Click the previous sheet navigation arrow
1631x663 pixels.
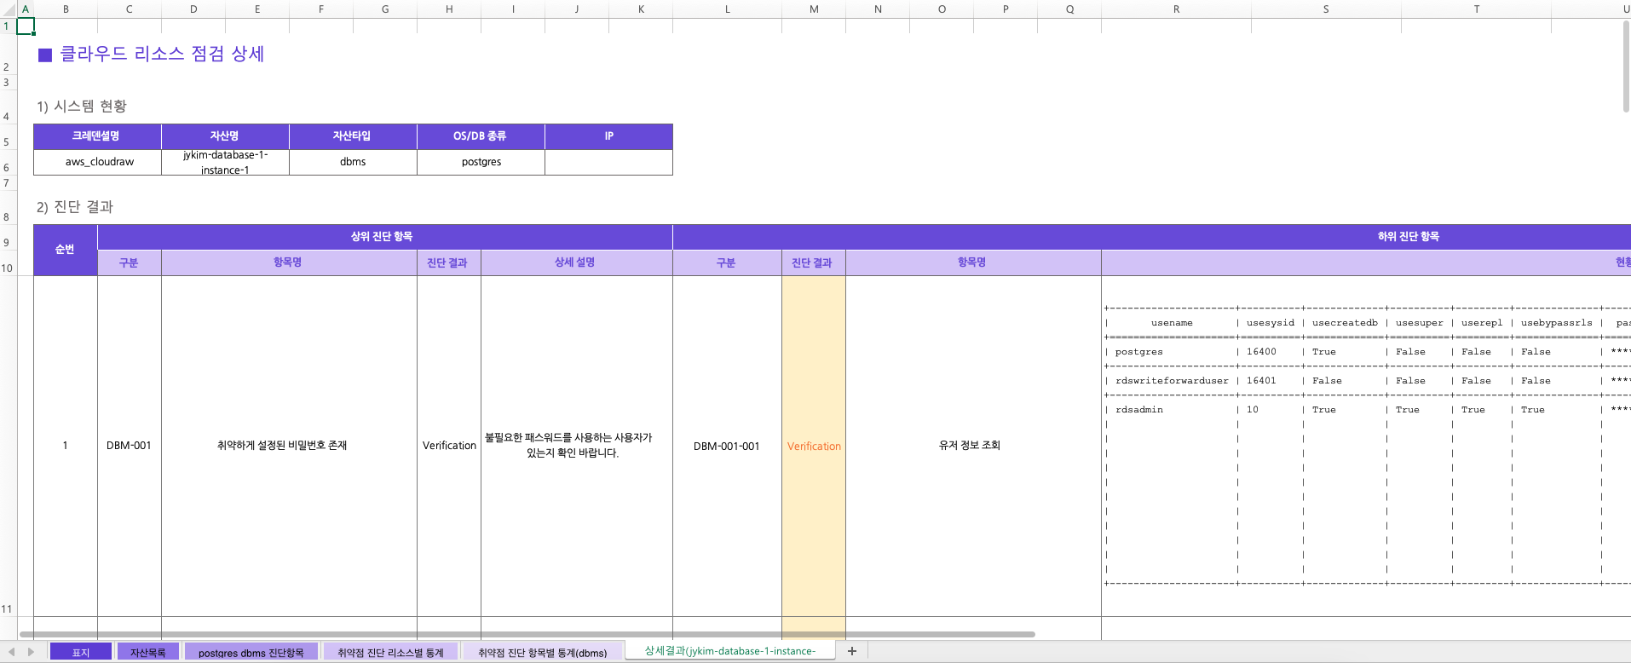click(12, 652)
